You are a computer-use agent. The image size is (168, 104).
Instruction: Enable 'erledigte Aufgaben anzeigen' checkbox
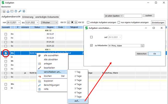[x=89, y=23]
